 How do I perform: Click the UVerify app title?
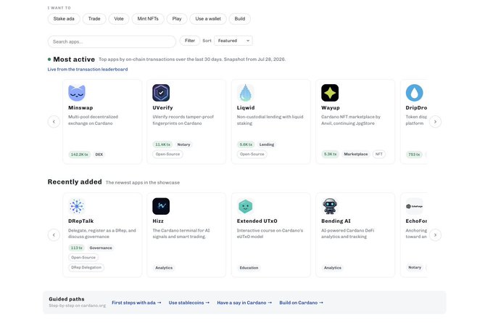pyautogui.click(x=162, y=107)
